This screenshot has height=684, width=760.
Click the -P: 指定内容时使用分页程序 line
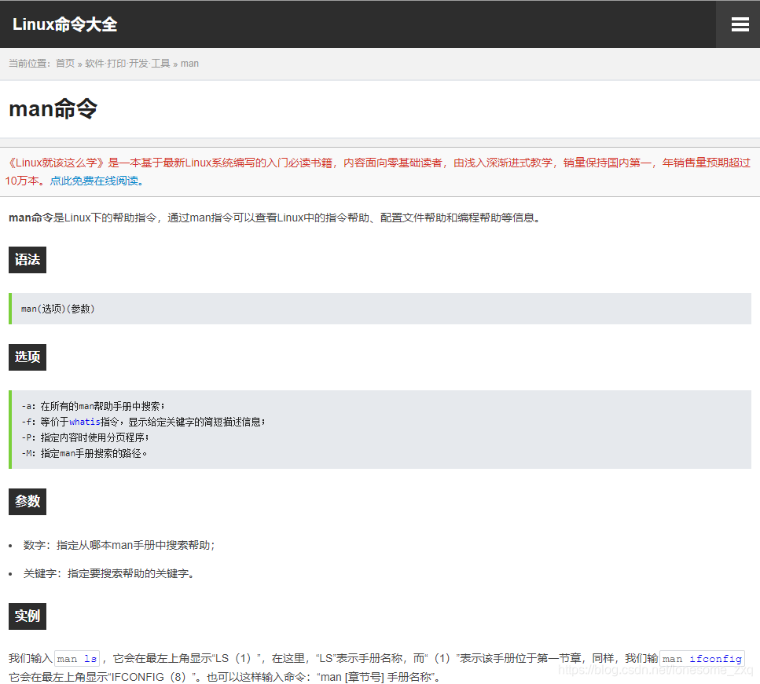pyautogui.click(x=85, y=437)
